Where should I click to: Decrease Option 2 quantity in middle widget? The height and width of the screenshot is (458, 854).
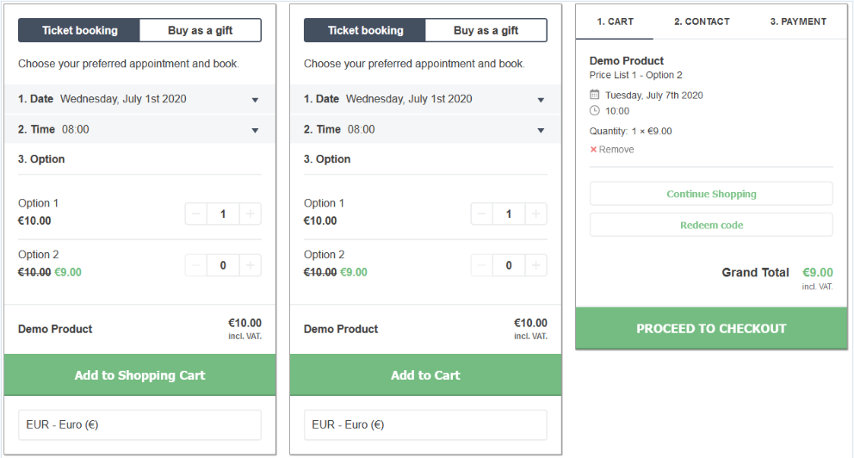pyautogui.click(x=481, y=265)
